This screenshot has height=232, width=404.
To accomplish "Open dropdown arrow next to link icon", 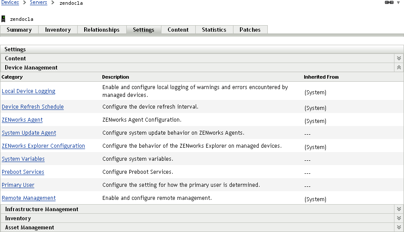I will [398, 3].
